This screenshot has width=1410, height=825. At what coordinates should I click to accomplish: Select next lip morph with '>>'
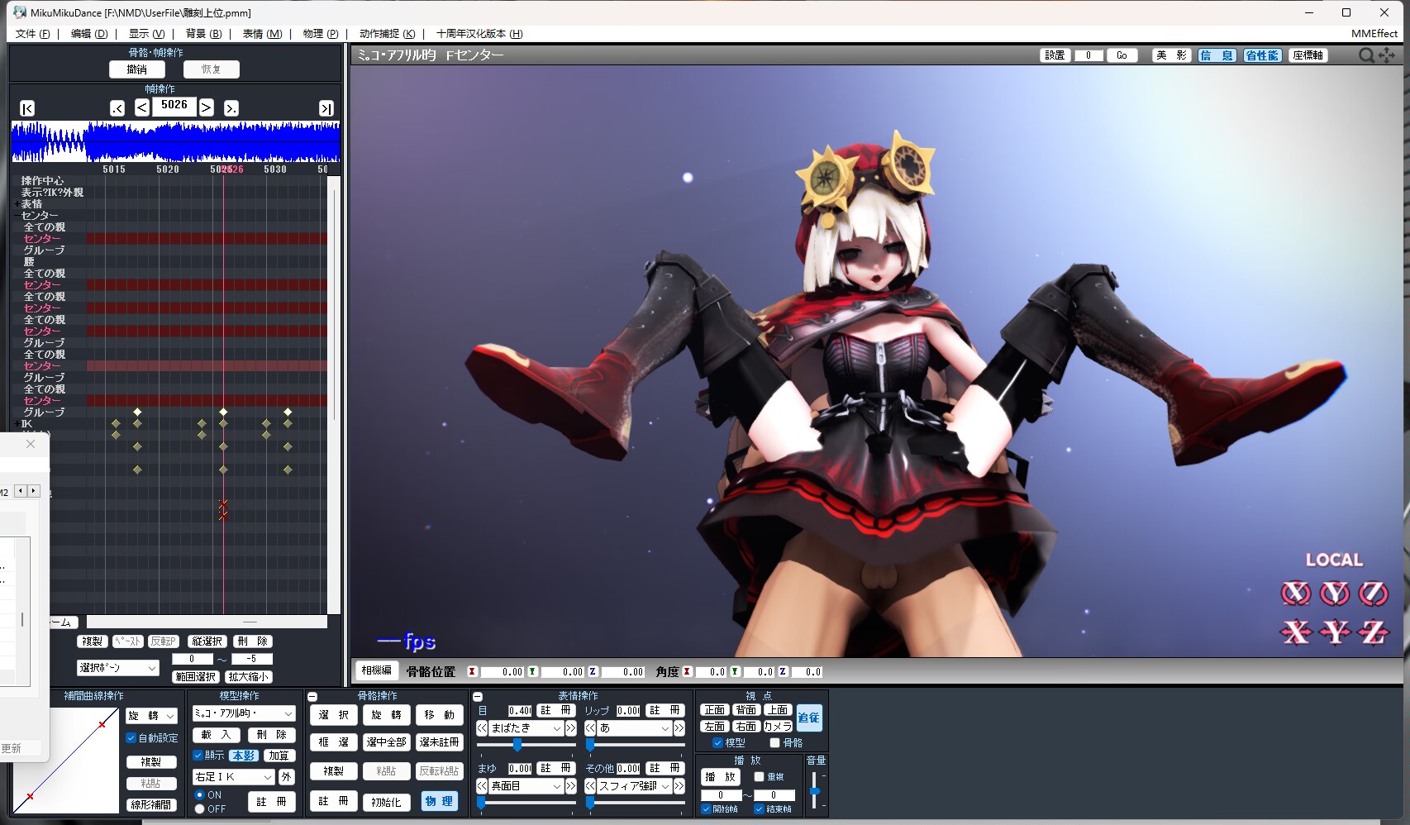[x=679, y=728]
